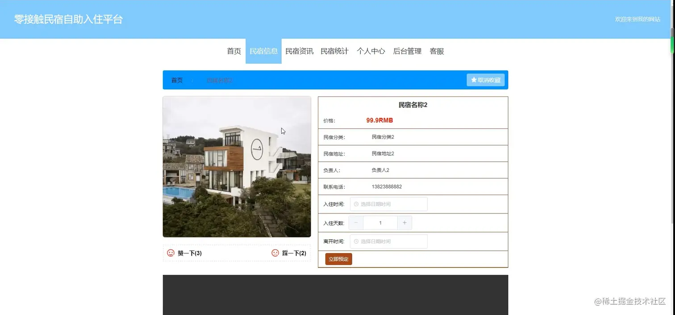The height and width of the screenshot is (315, 675).
Task: Click 首页 in the breadcrumb bar
Action: (x=176, y=80)
